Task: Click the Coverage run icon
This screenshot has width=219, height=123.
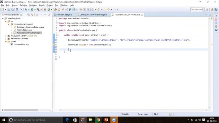Action: [x=38, y=10]
